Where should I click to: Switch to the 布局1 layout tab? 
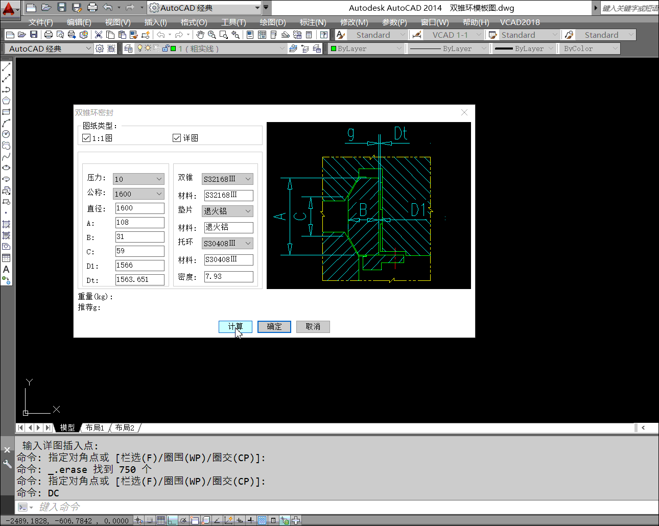coord(95,427)
